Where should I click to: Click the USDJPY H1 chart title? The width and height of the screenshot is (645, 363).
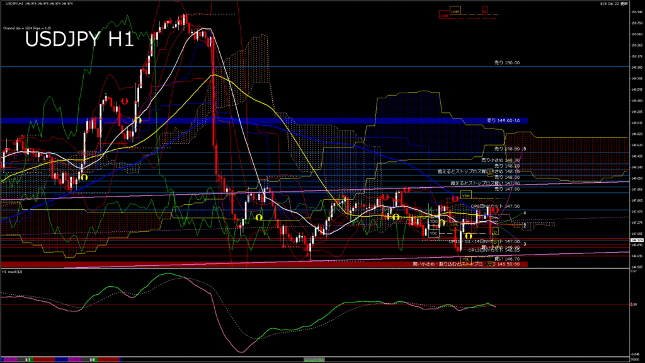click(79, 40)
